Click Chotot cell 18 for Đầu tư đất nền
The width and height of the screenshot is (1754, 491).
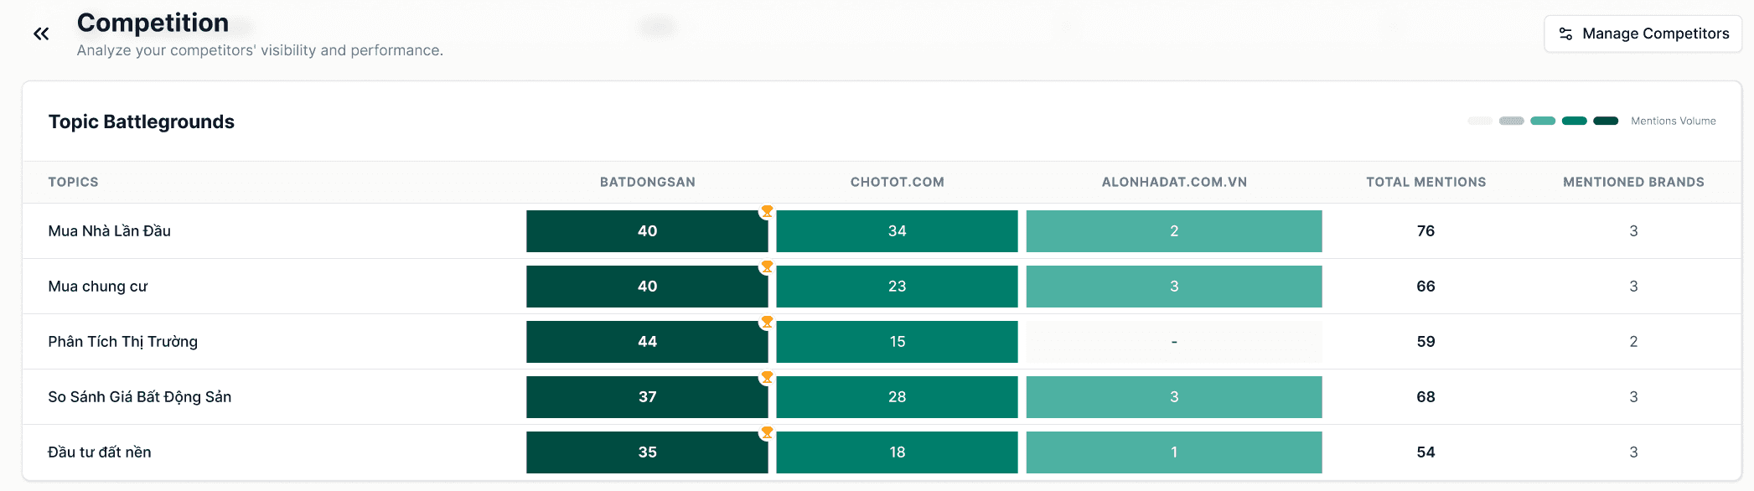[x=897, y=452]
